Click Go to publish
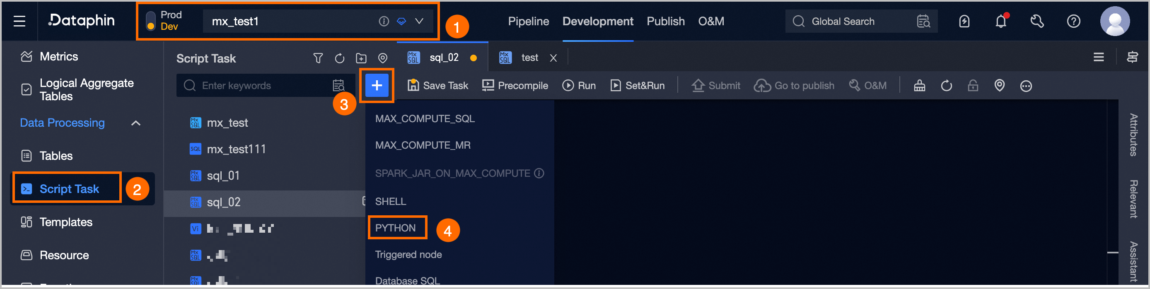 (x=794, y=85)
